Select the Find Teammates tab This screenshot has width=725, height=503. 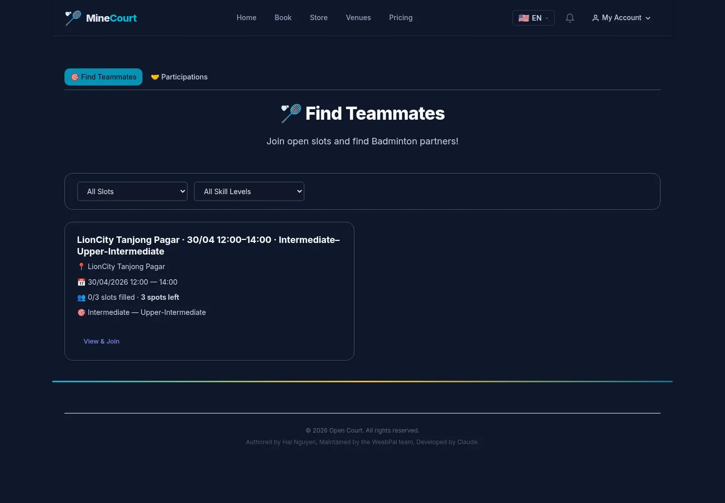coord(104,77)
